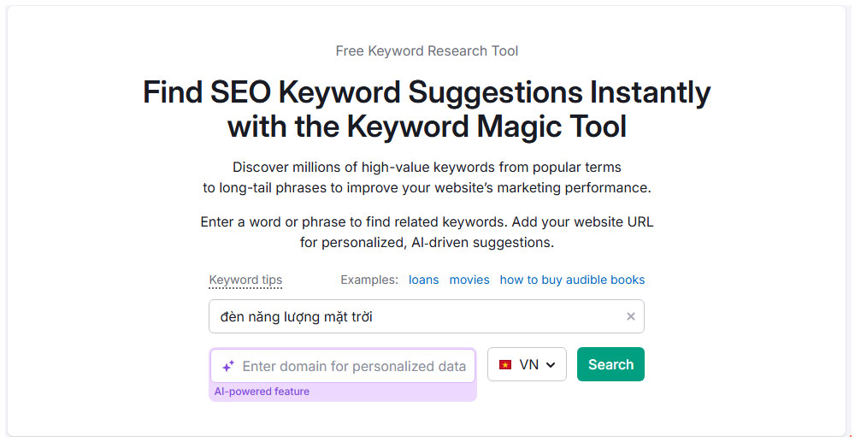
Task: Click the 'with the Keyword Magic Tool' heading line
Action: (427, 127)
